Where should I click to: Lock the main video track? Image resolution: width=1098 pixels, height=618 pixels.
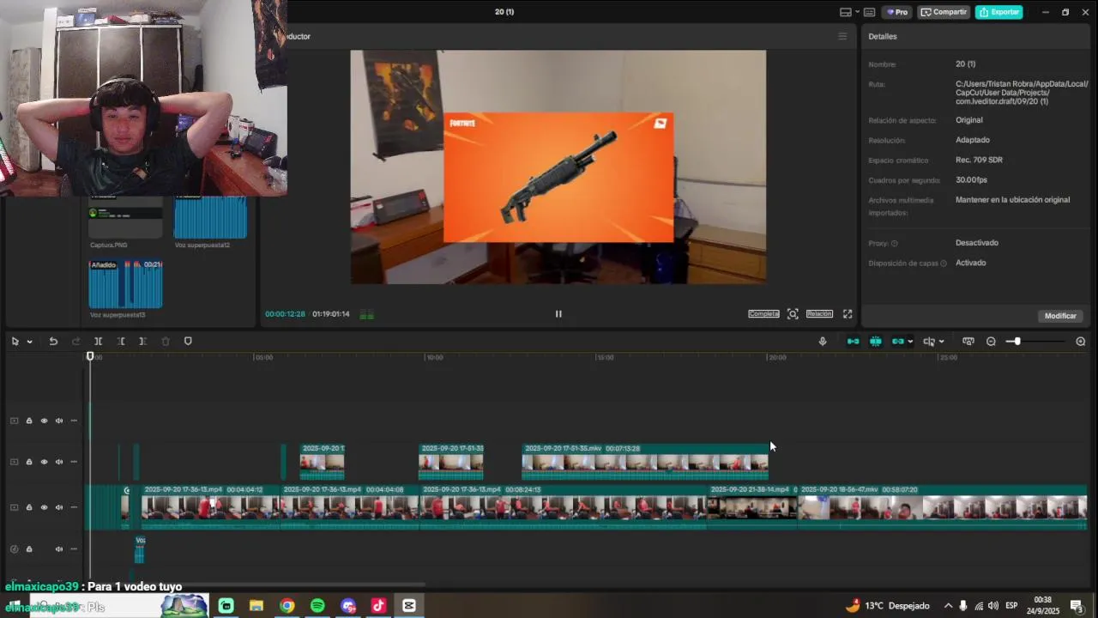pos(29,507)
